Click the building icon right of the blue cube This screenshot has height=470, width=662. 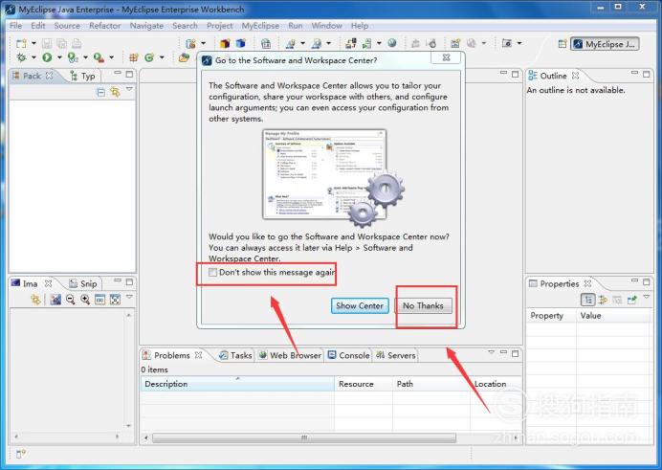[x=266, y=43]
